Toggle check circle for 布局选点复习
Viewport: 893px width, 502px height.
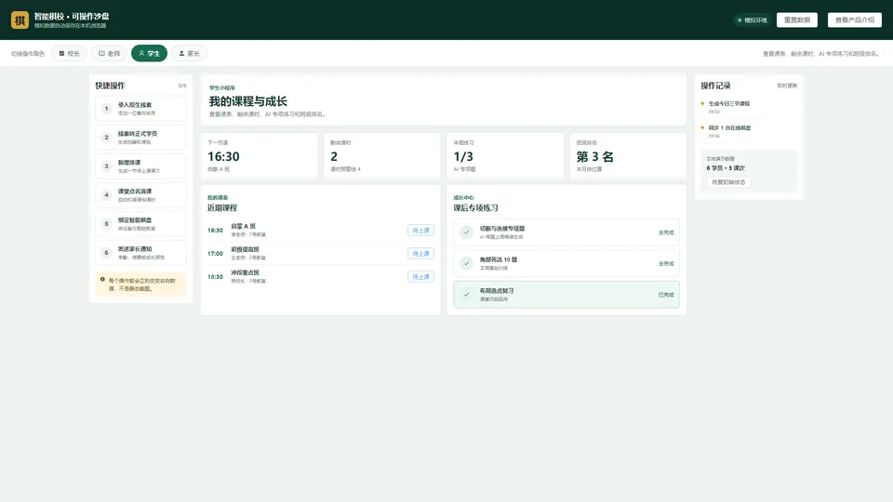tap(466, 295)
